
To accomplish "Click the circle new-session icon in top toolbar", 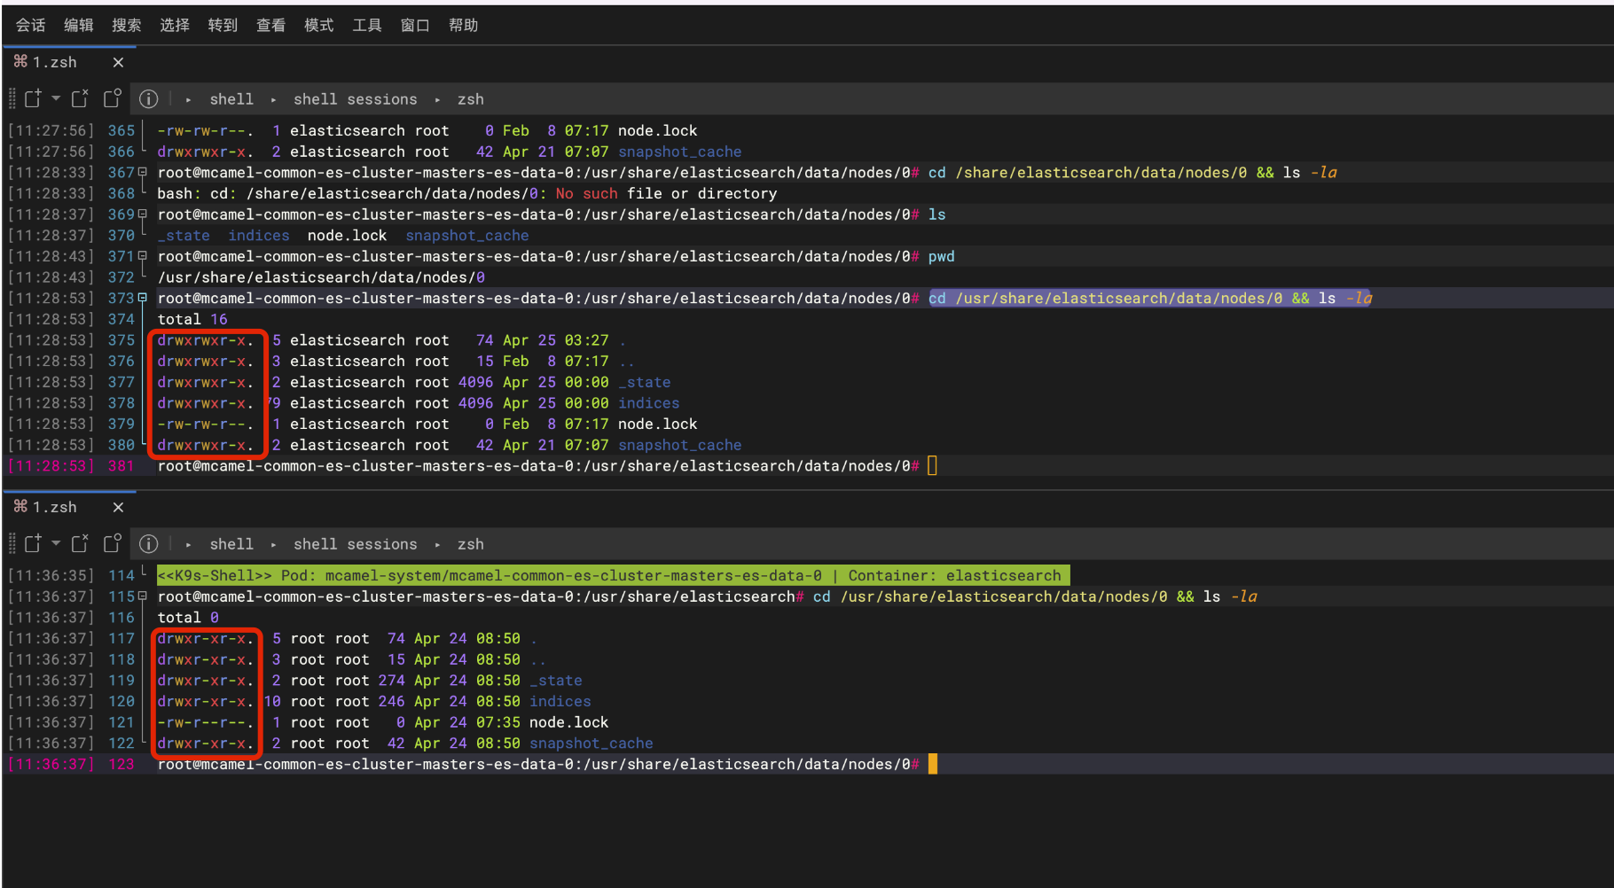I will coord(112,98).
